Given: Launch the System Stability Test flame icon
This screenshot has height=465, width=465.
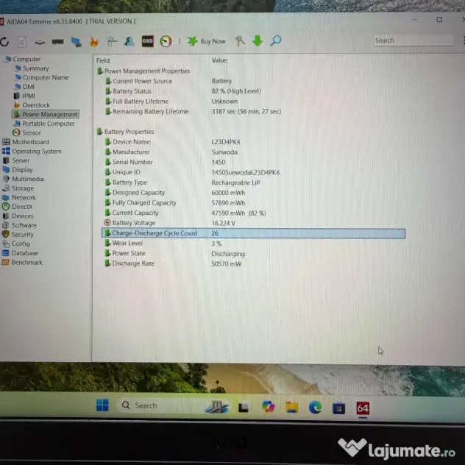Looking at the screenshot, I should pos(94,41).
